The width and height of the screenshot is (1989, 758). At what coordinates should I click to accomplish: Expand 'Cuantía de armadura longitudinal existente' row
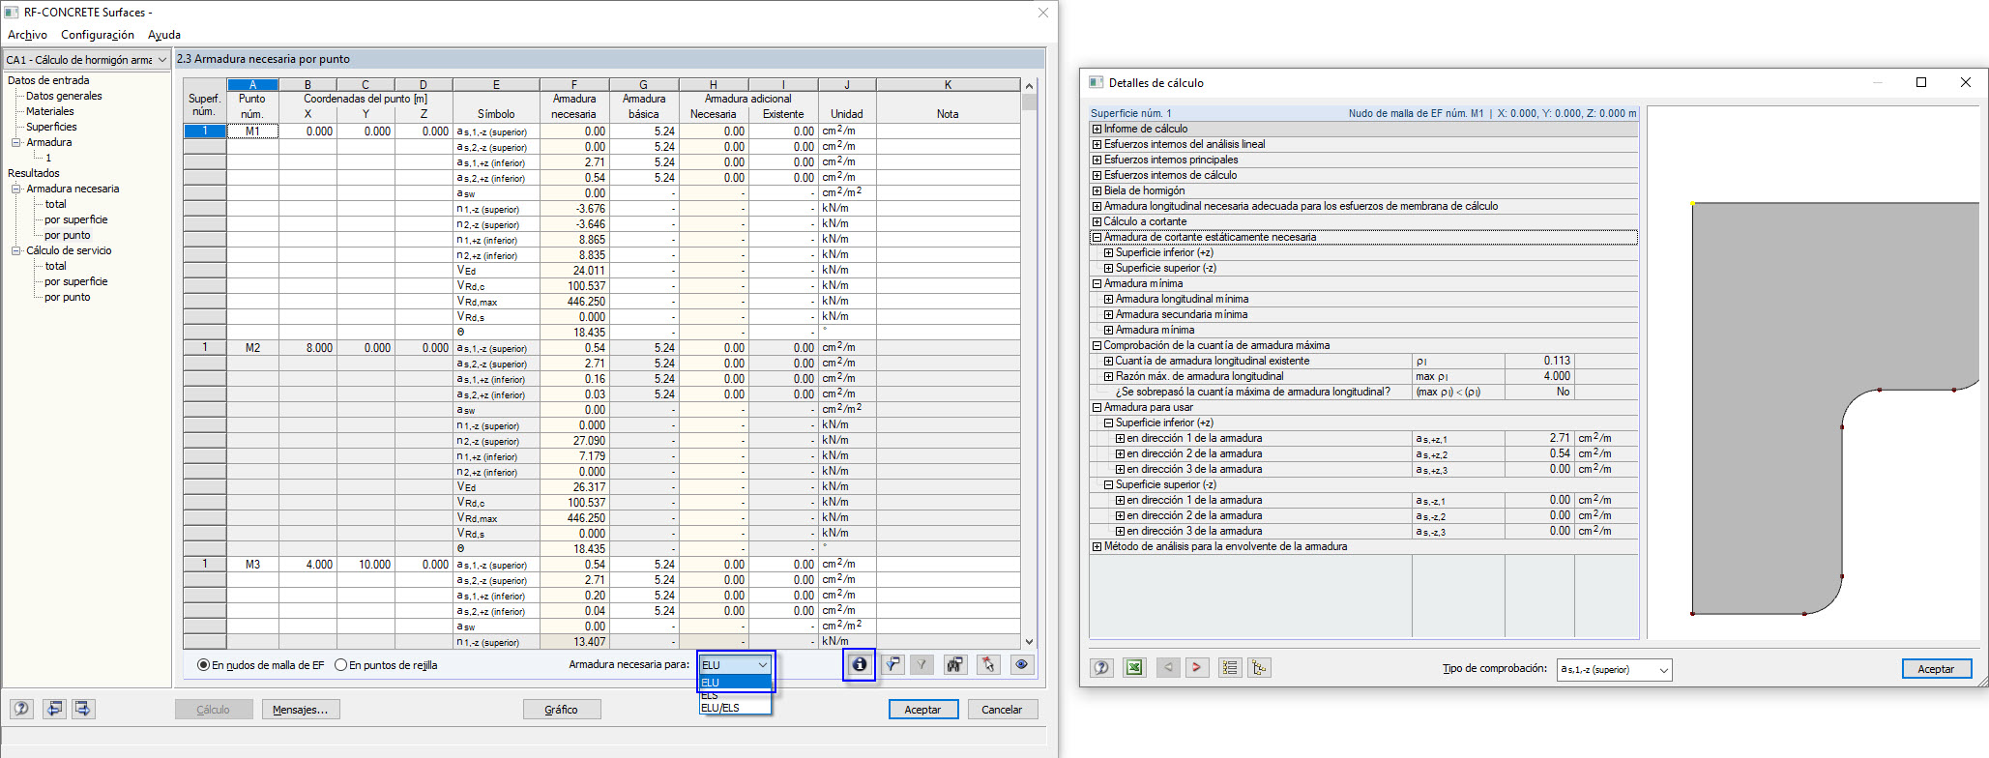(x=1108, y=361)
